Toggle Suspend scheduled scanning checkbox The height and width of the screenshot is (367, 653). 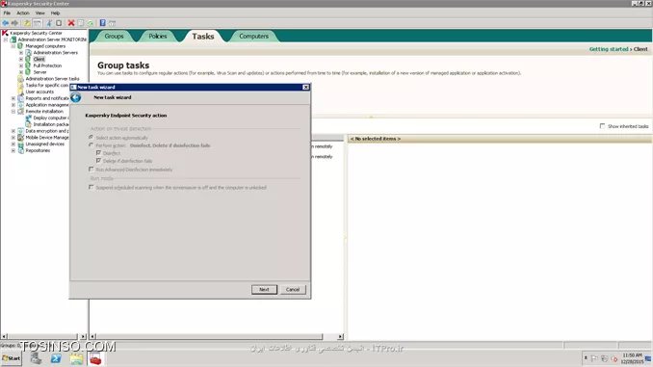tap(91, 187)
